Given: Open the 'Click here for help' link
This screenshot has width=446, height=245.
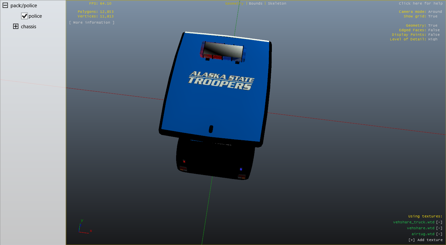Looking at the screenshot, I should 420,4.
